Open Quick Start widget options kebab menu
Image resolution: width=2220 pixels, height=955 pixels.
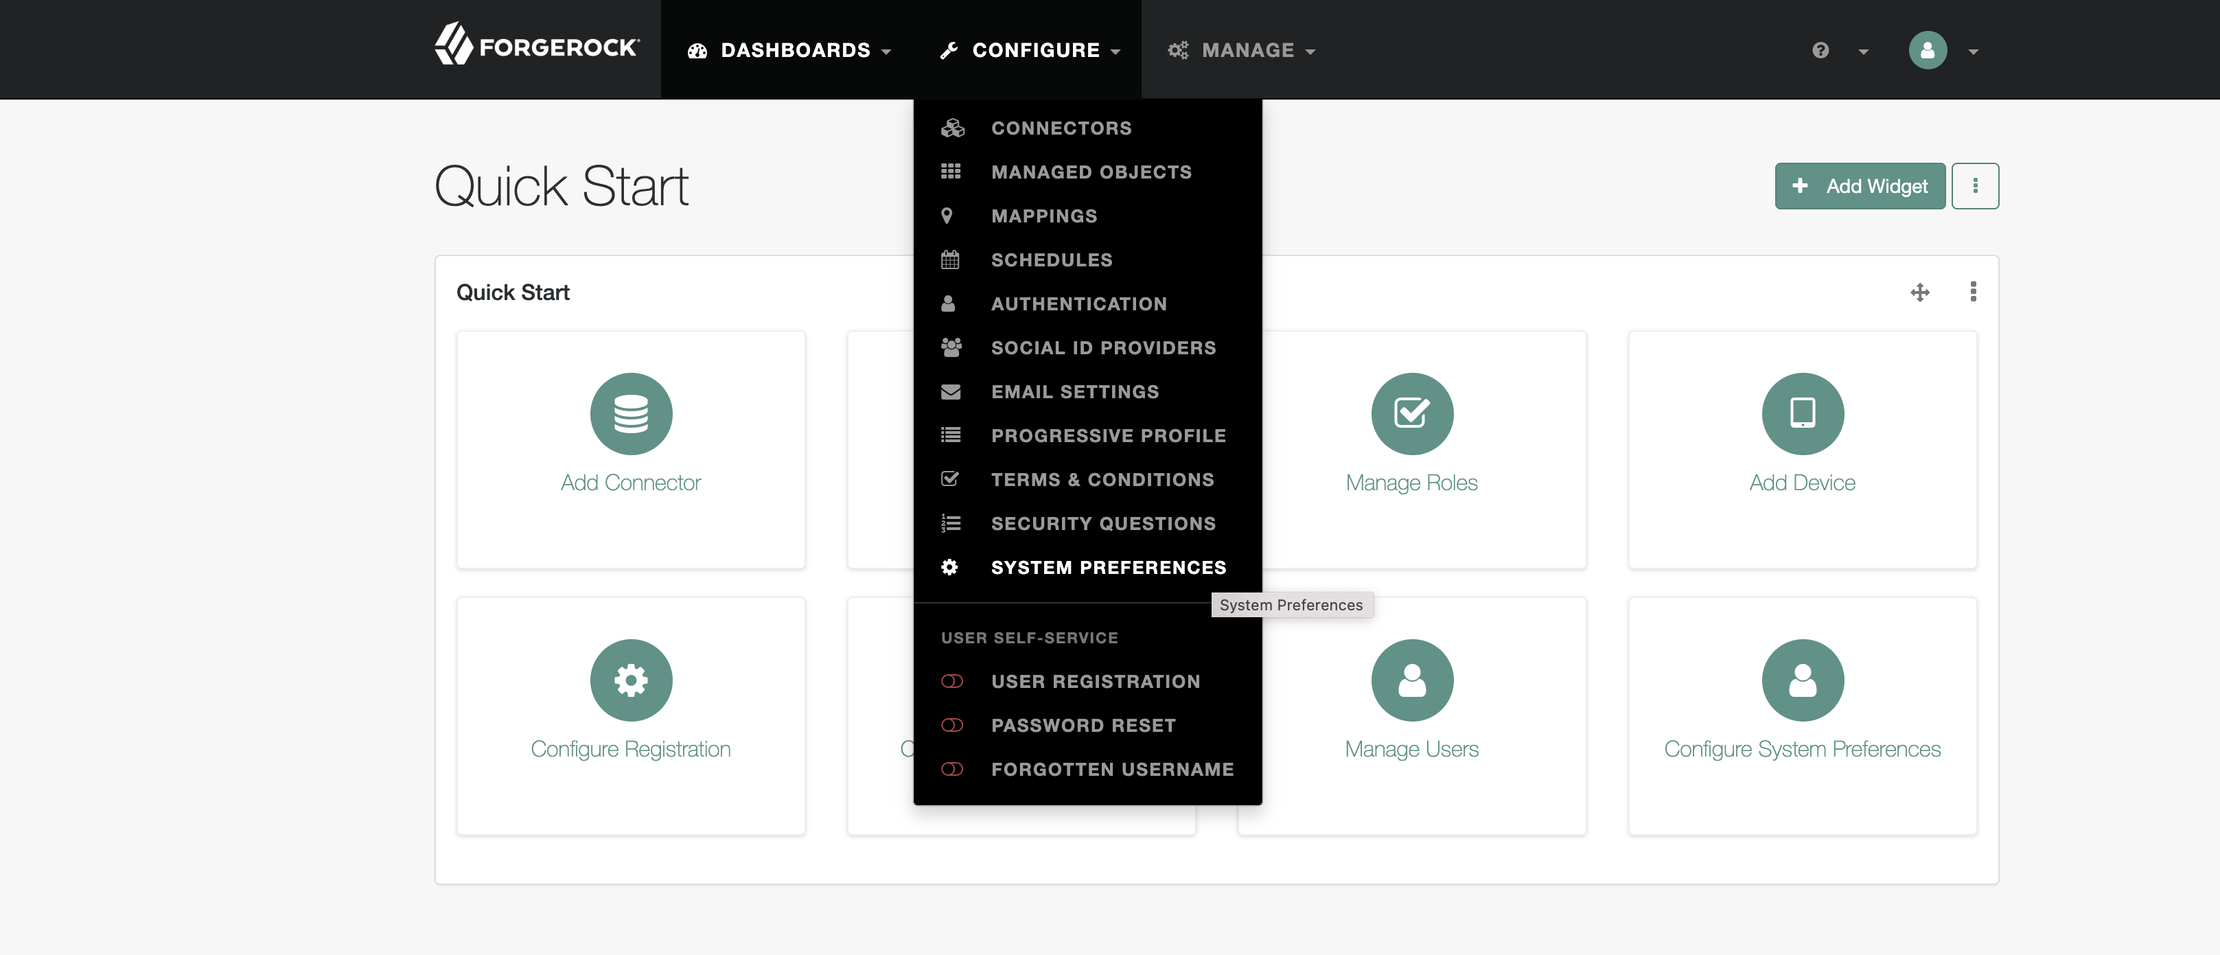(x=1973, y=292)
